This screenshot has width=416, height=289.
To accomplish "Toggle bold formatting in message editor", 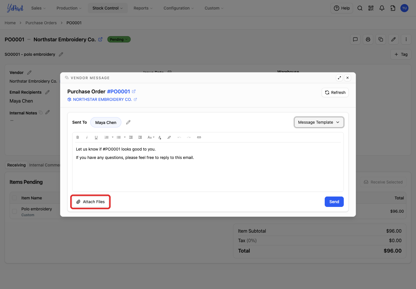I will (x=78, y=137).
